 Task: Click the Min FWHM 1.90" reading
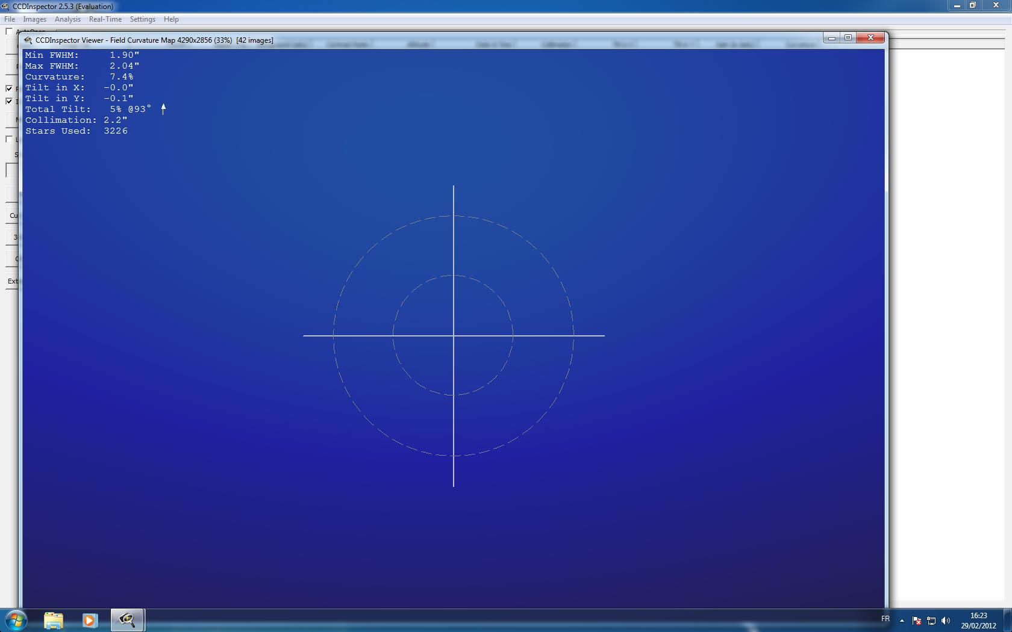[x=82, y=55]
